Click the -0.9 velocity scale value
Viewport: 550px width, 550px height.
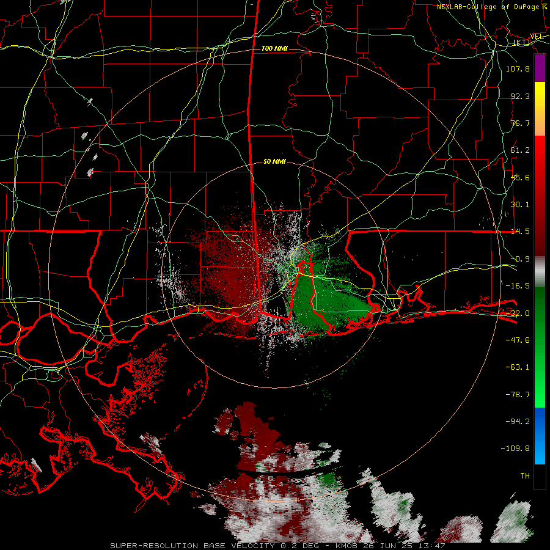tap(520, 258)
